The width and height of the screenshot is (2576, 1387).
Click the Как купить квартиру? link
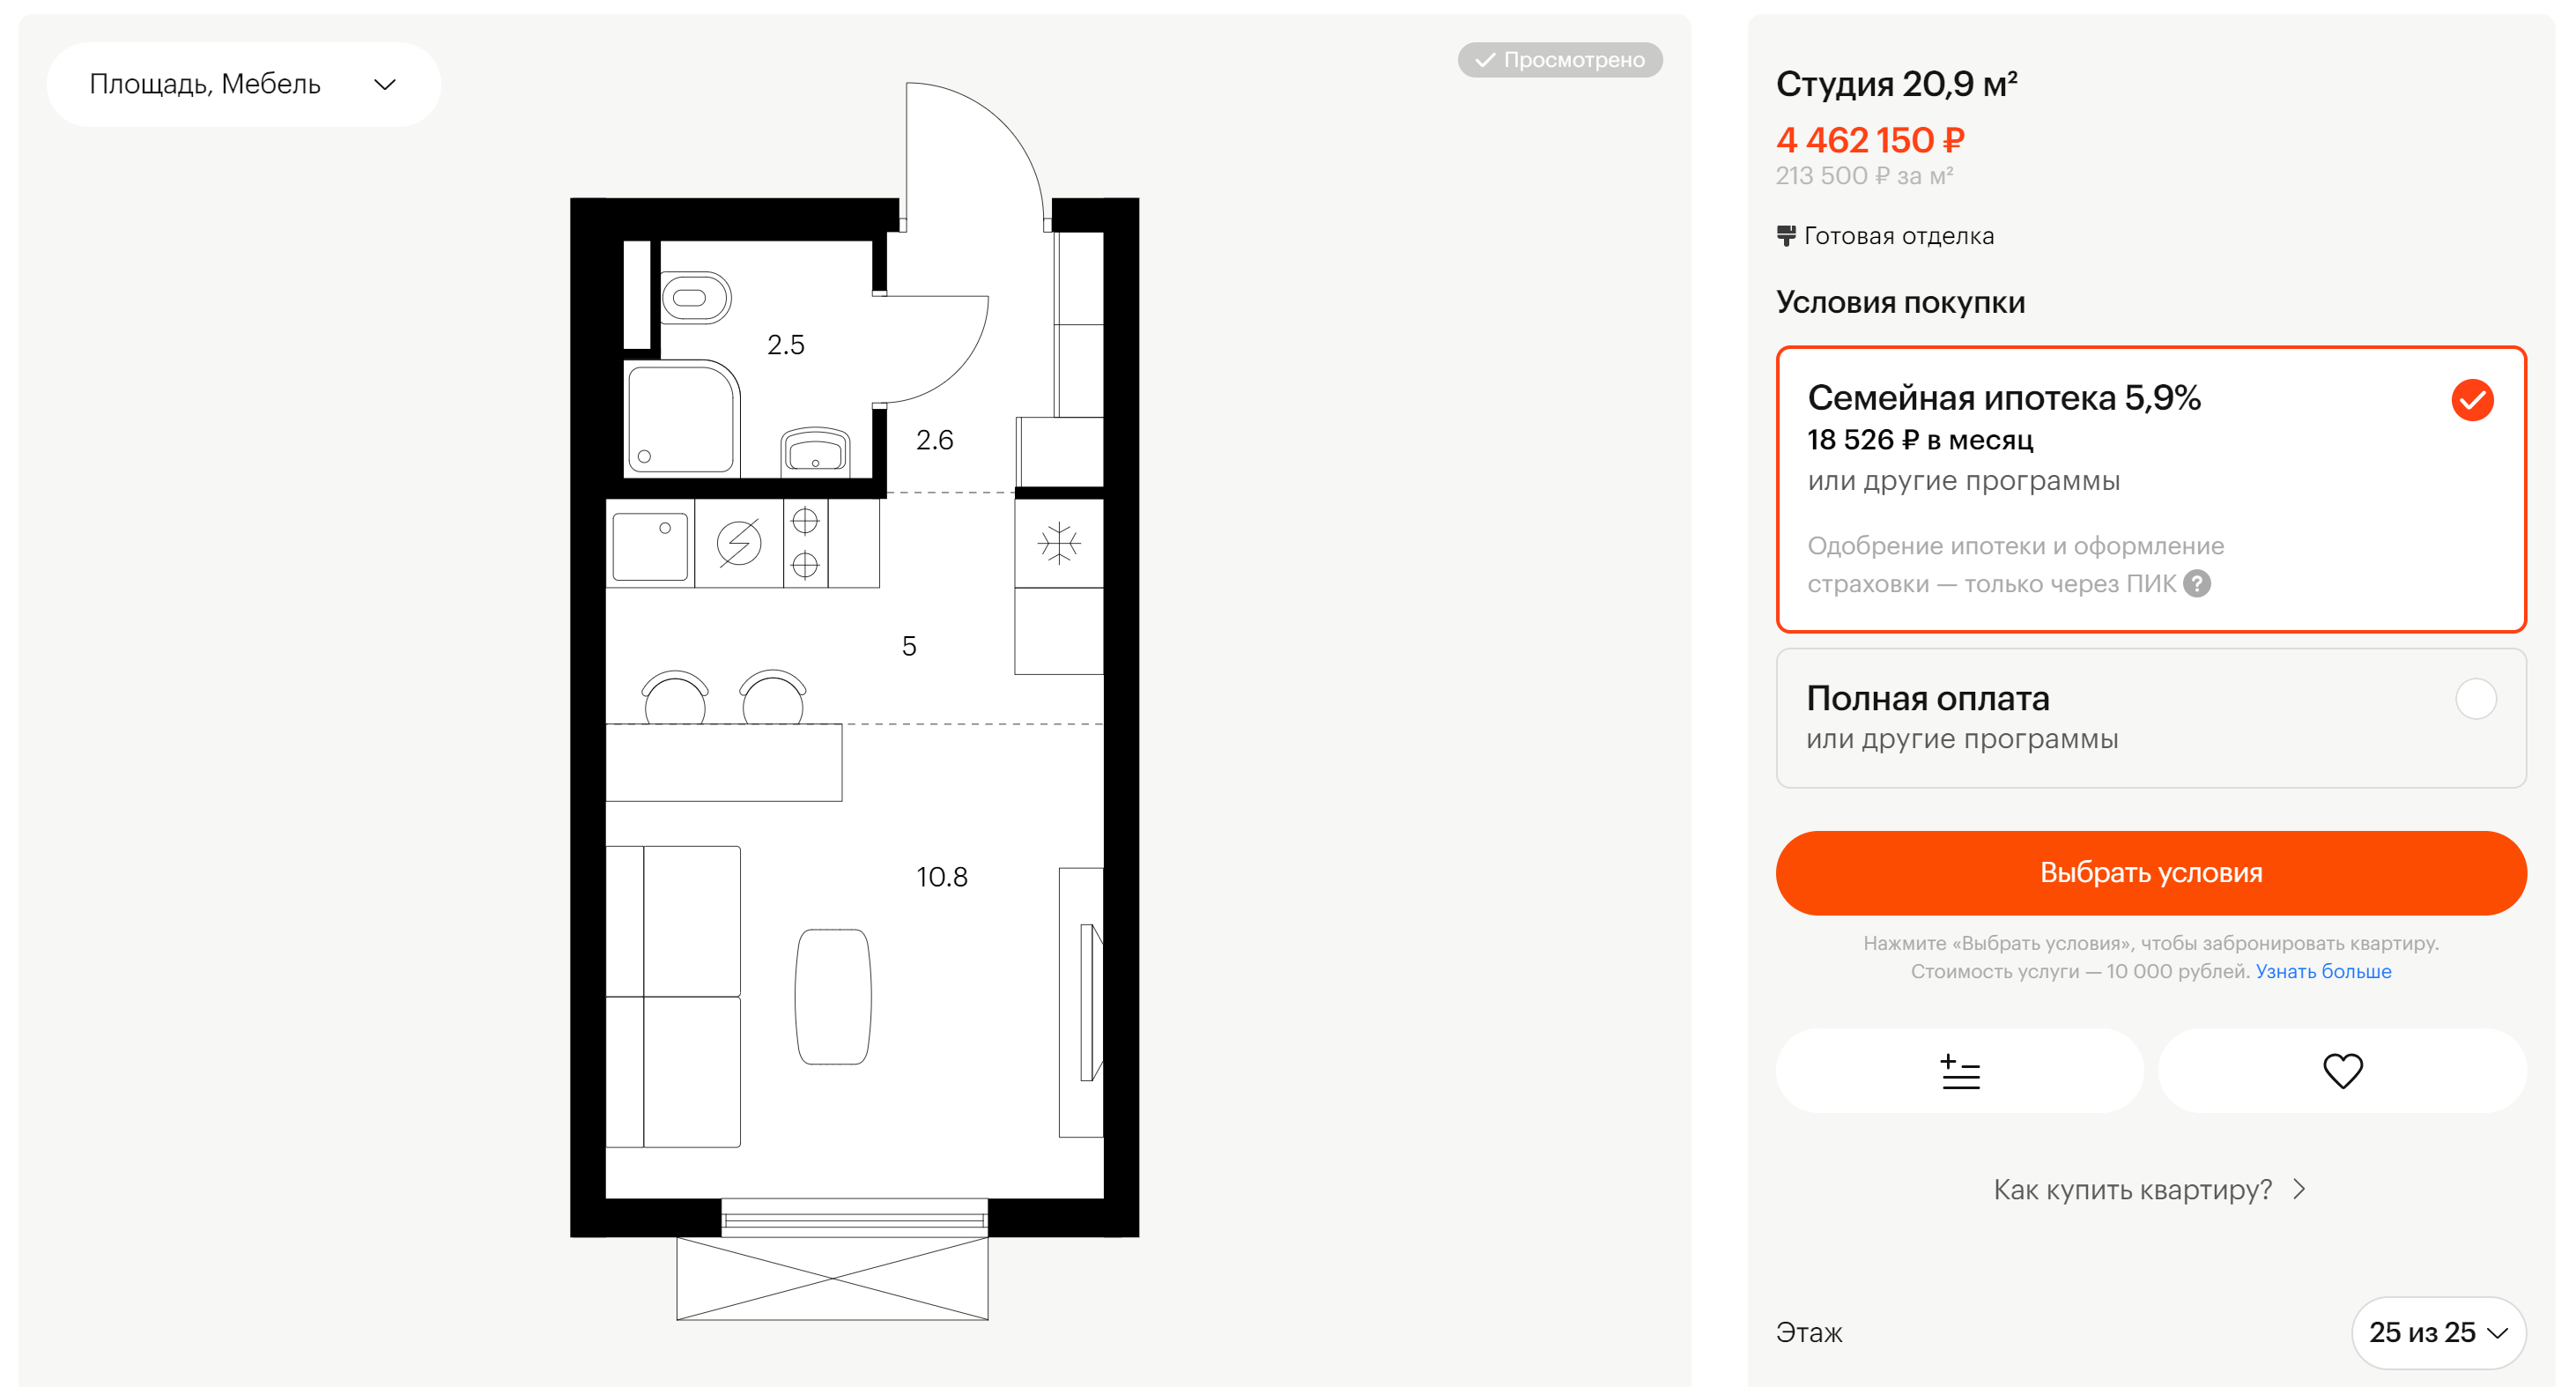click(2132, 1189)
